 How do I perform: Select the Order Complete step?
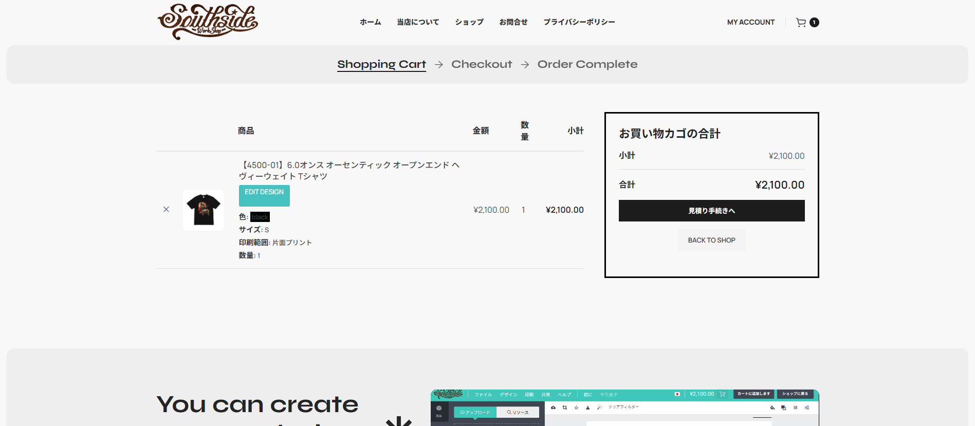pyautogui.click(x=587, y=64)
